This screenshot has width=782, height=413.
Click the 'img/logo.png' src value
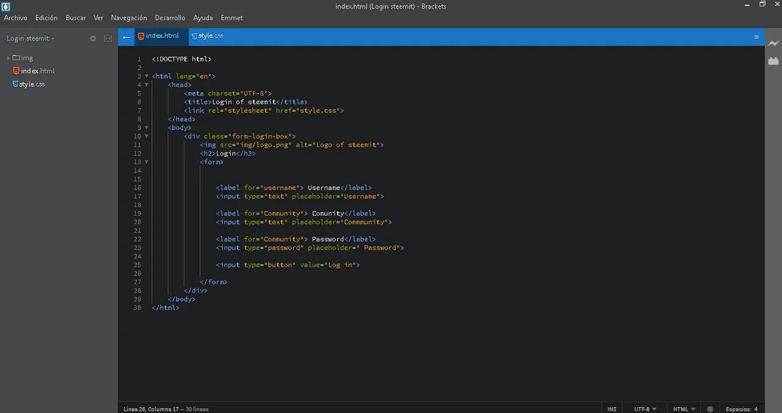[264, 145]
